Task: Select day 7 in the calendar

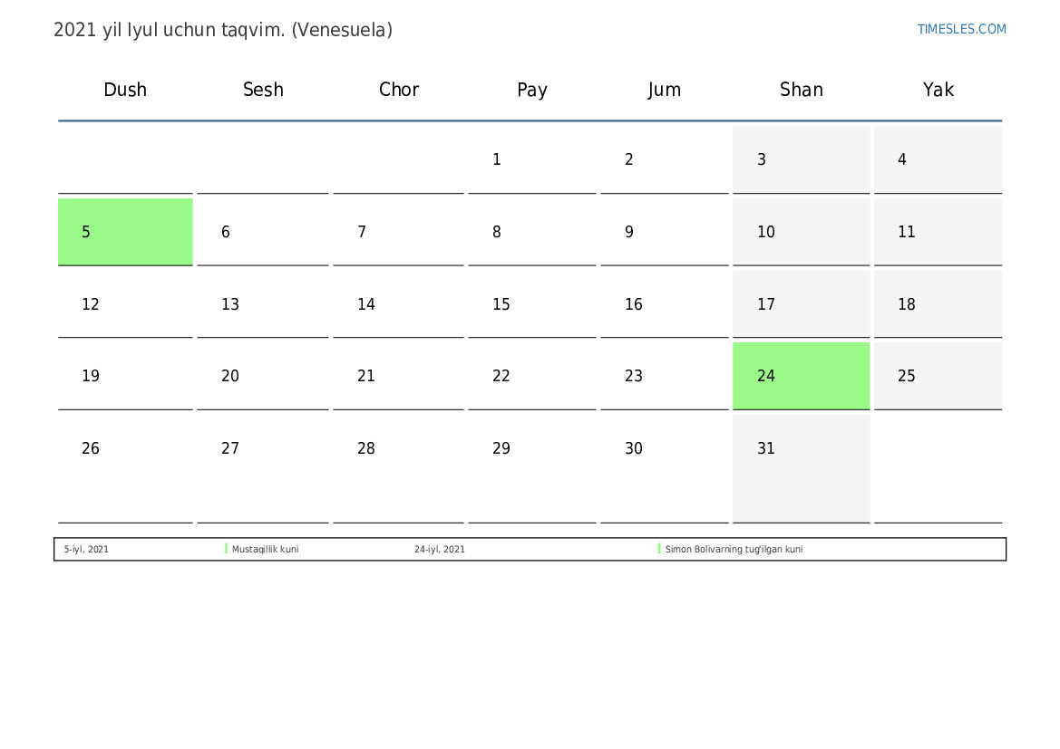Action: click(x=398, y=232)
